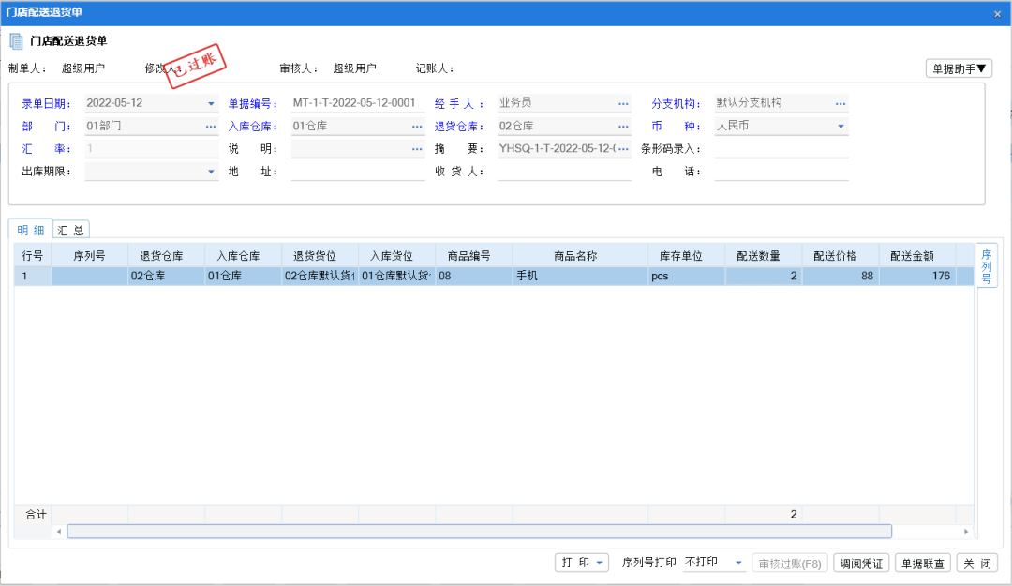Click the 入库仓库 column header
Image resolution: width=1012 pixels, height=586 pixels.
coord(244,256)
